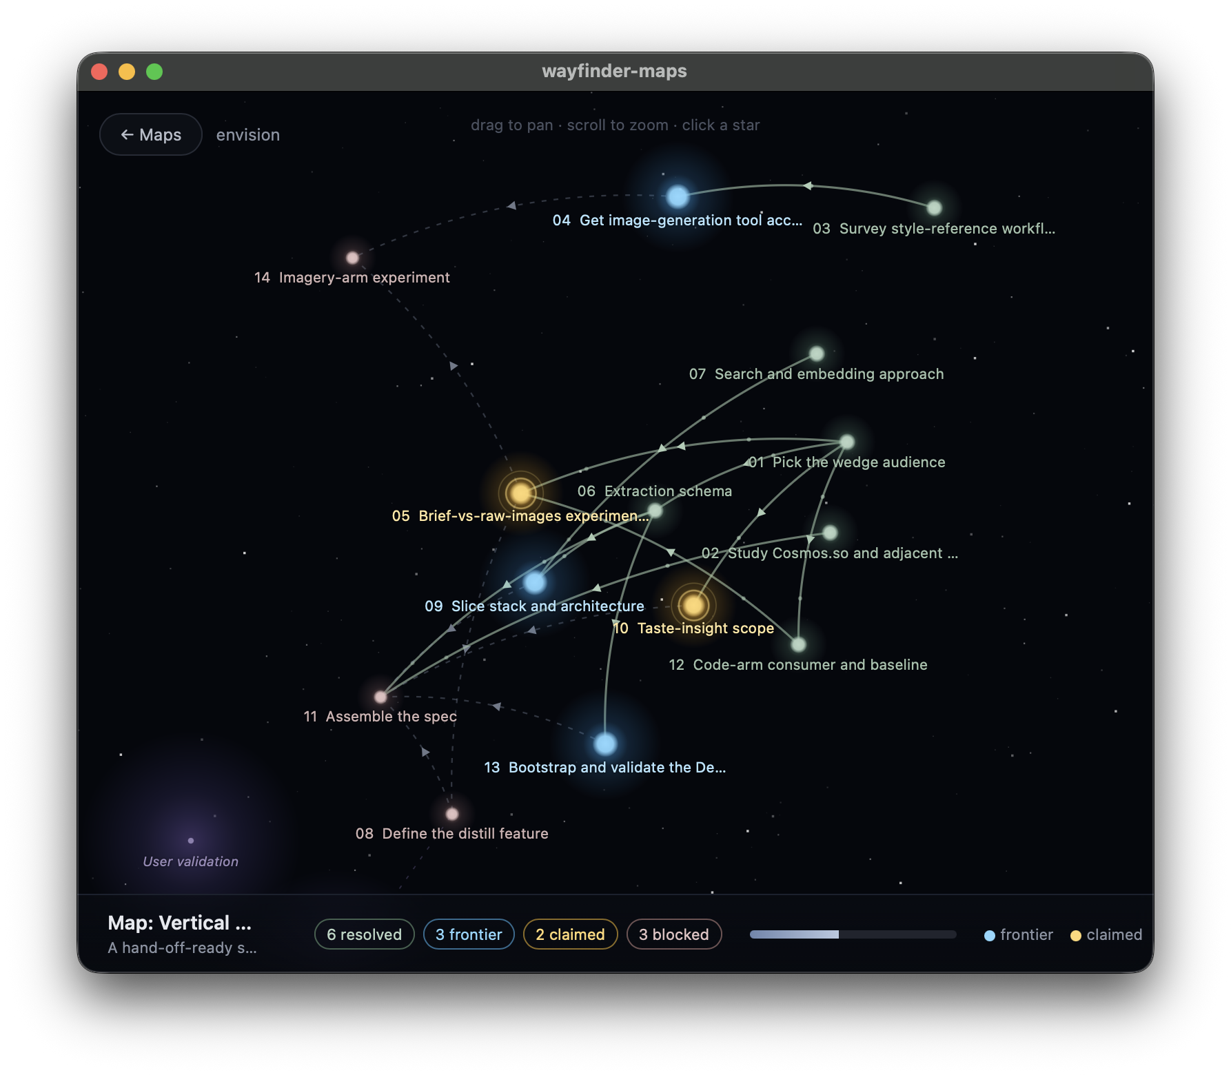
Task: Select the User validation nebula point
Action: point(191,841)
